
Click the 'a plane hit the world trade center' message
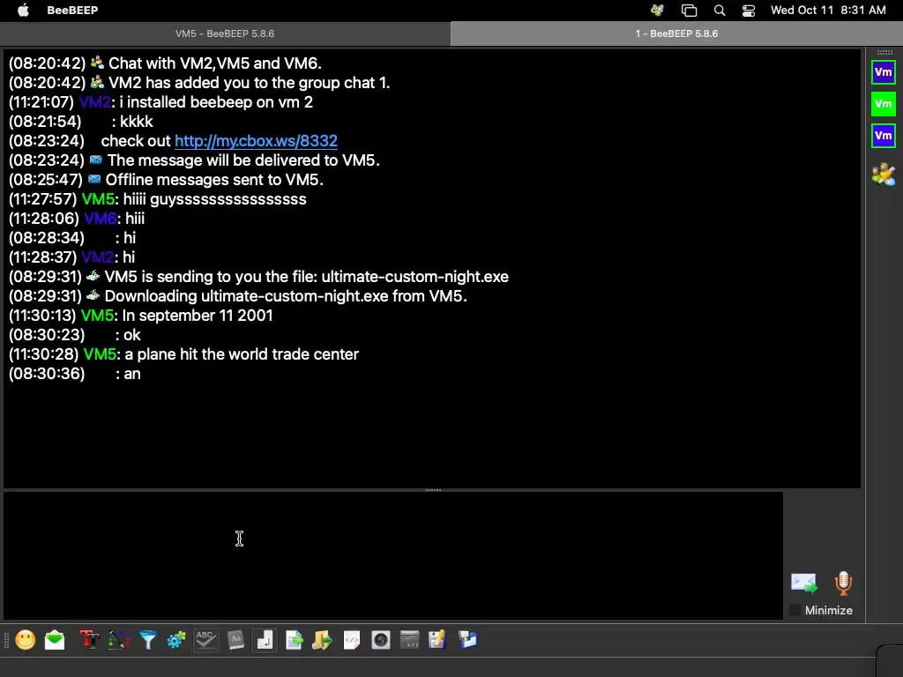tap(242, 354)
